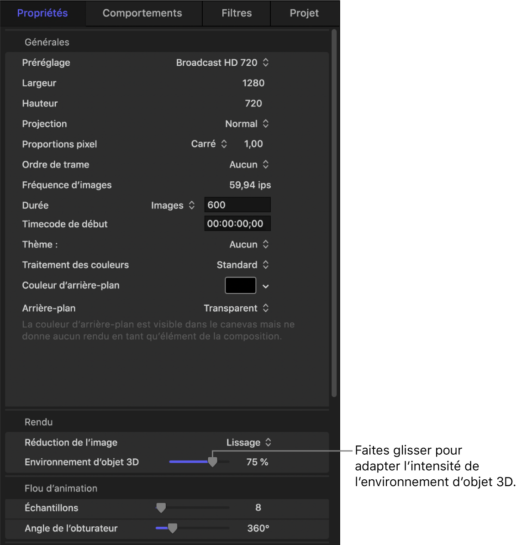Click the Échantillons slider handle

161,508
